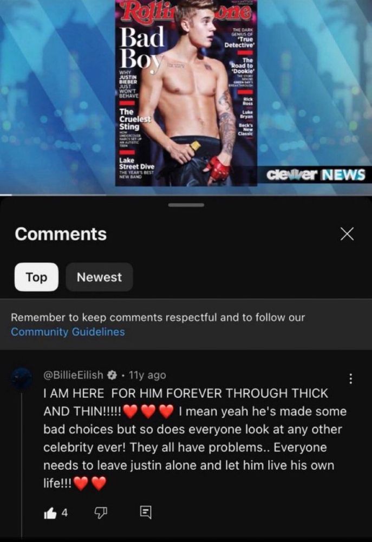Tap the Comments panel header title

61,234
